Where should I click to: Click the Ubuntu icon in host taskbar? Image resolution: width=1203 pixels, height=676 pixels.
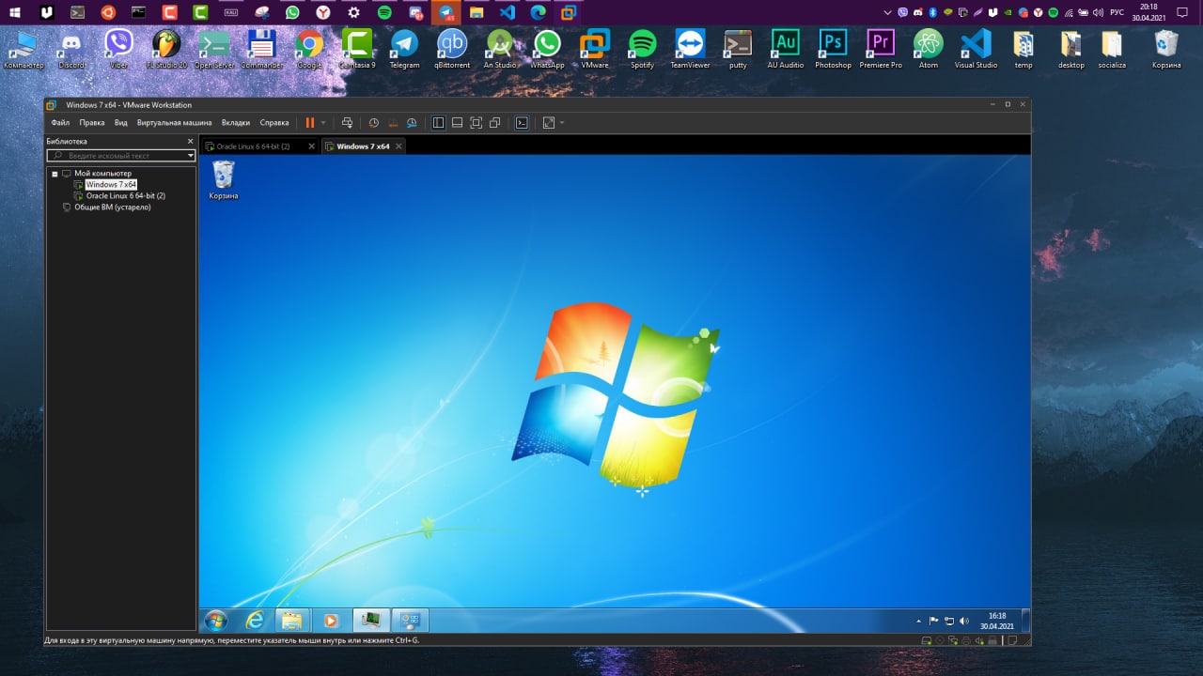(x=108, y=12)
